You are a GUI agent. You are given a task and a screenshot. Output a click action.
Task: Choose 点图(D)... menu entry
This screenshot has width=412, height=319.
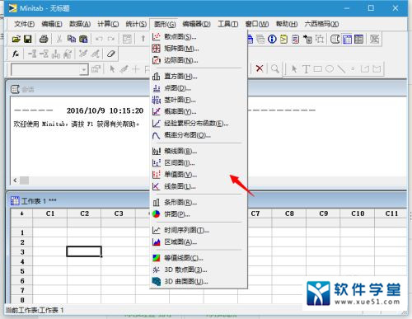[x=199, y=88]
